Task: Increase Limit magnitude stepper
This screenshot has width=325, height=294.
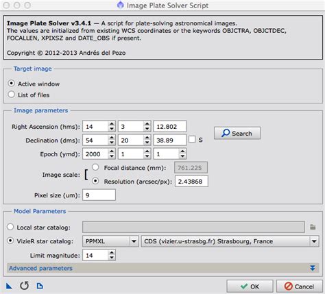Action: [112, 253]
